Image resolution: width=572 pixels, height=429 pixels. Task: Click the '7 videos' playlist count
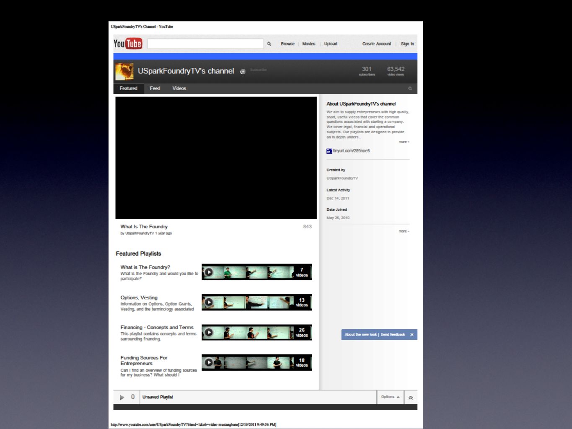coord(302,272)
